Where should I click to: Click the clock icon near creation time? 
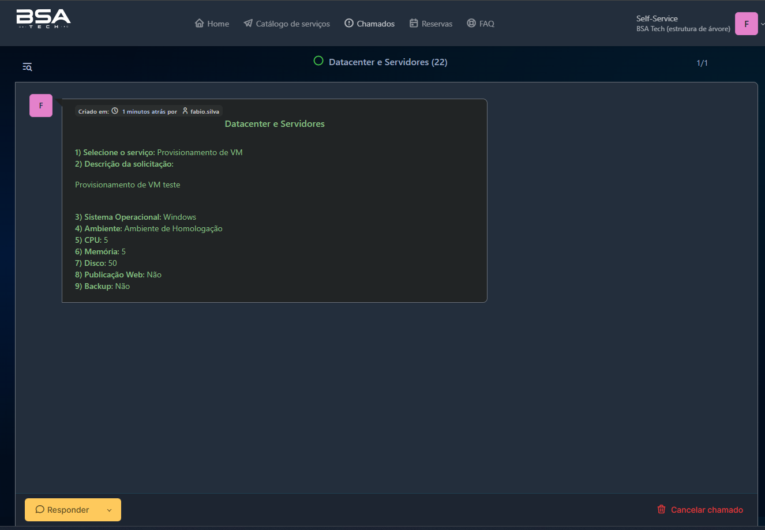click(115, 111)
